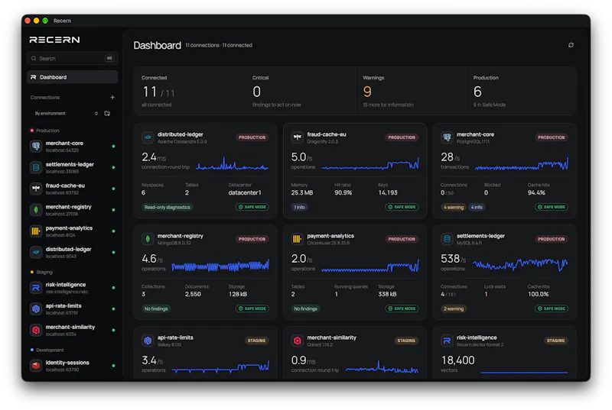Screen dimensions: 612x410
Task: Click risk-intelligence icon in sidebar
Action: (x=36, y=288)
